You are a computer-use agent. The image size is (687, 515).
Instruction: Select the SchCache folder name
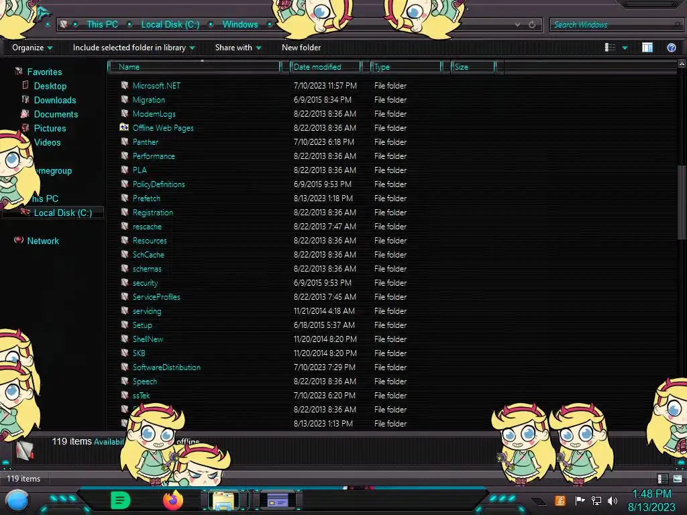tap(148, 254)
